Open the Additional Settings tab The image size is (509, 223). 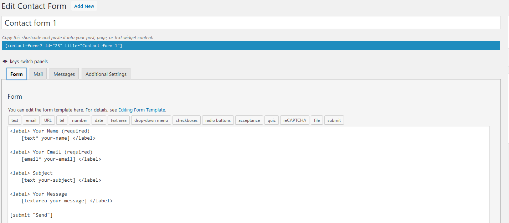coord(106,74)
